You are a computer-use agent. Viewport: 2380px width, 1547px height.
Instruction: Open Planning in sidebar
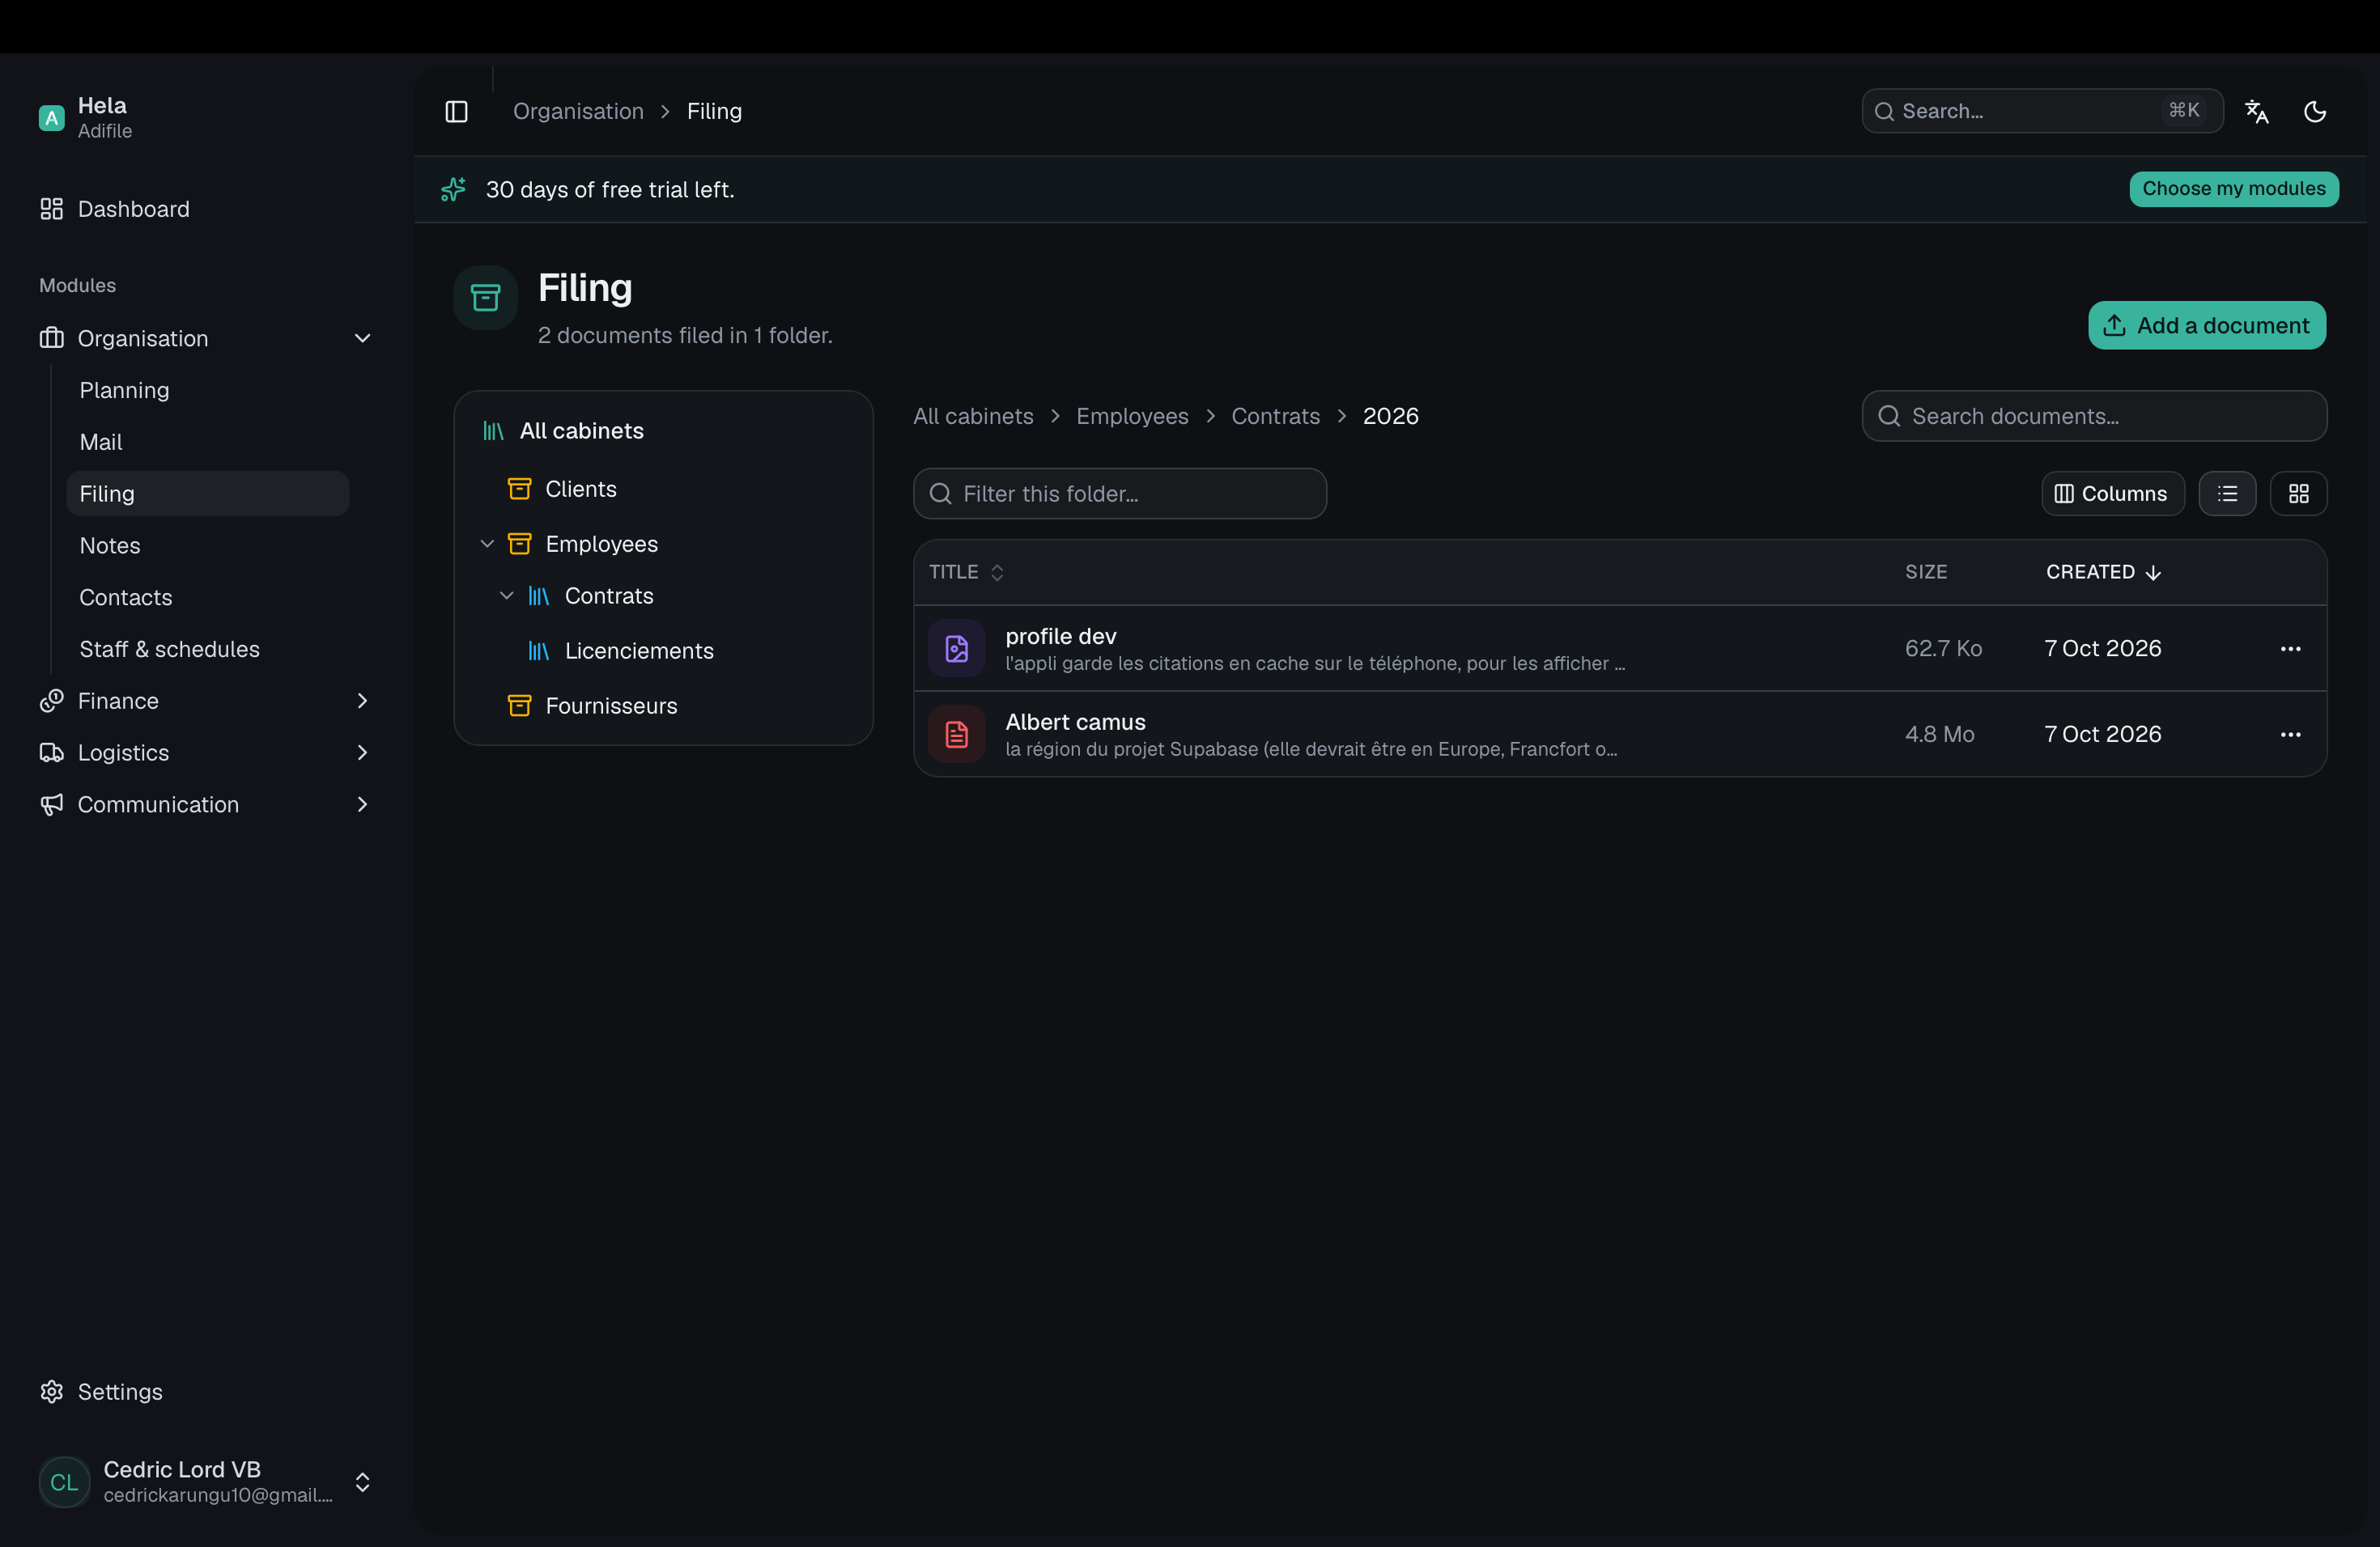pyautogui.click(x=207, y=390)
